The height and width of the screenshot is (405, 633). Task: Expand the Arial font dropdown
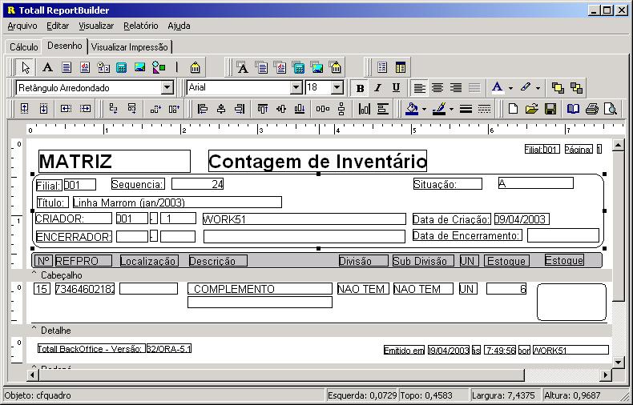(x=296, y=88)
